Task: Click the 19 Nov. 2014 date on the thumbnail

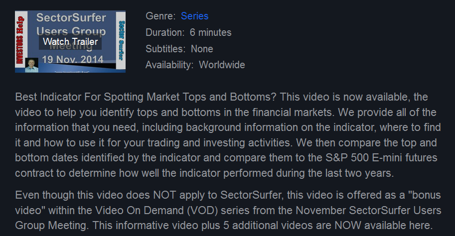Action: 73,59
